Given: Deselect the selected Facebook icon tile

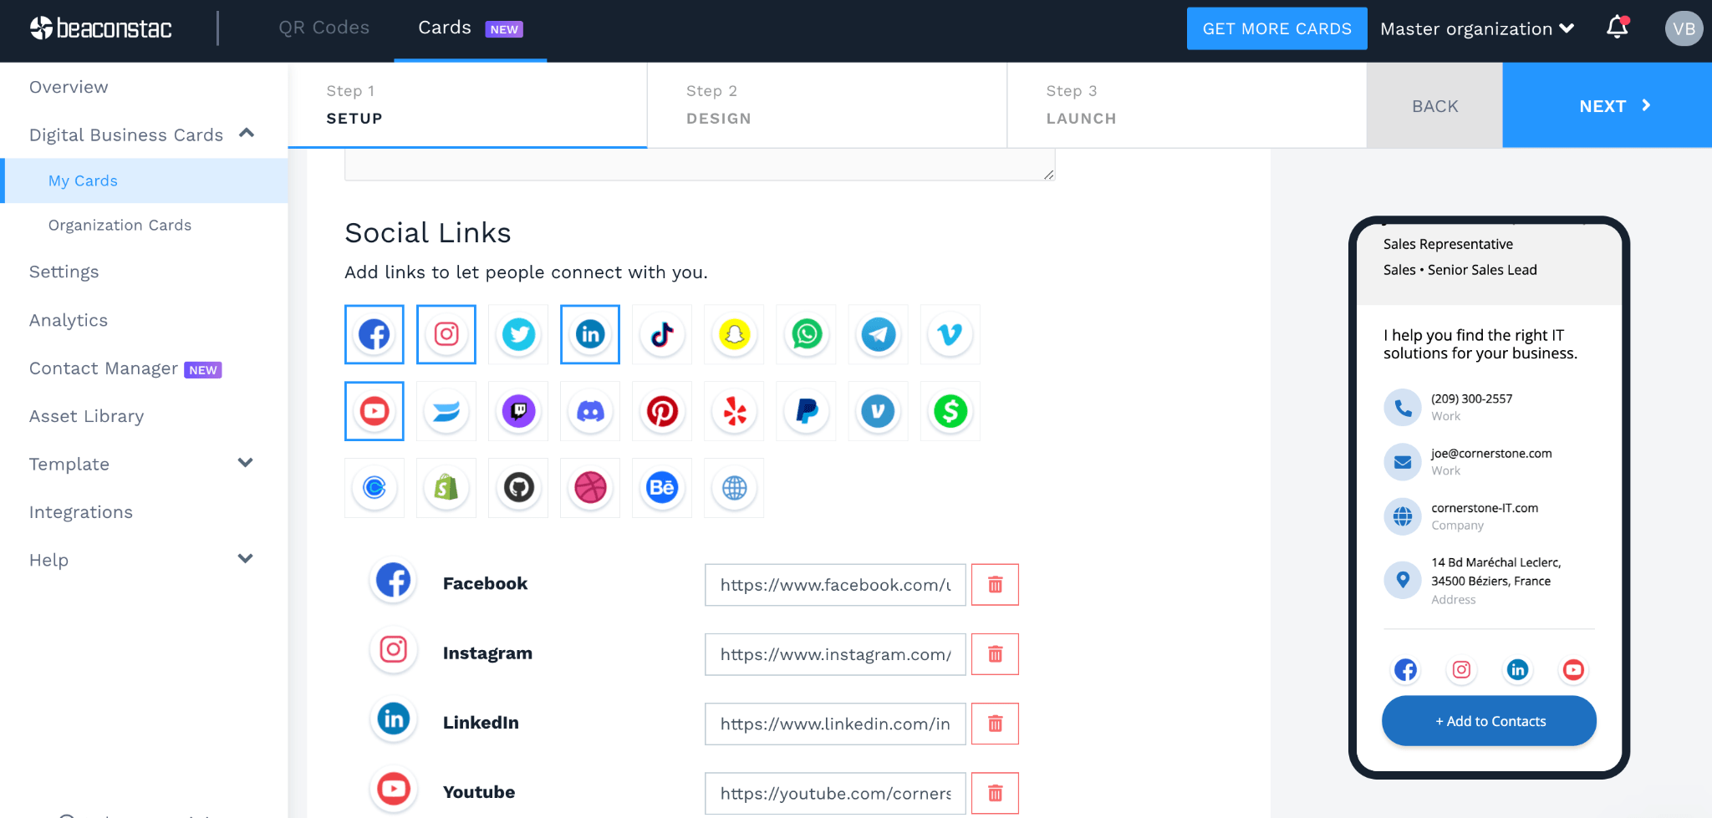Looking at the screenshot, I should click(374, 335).
